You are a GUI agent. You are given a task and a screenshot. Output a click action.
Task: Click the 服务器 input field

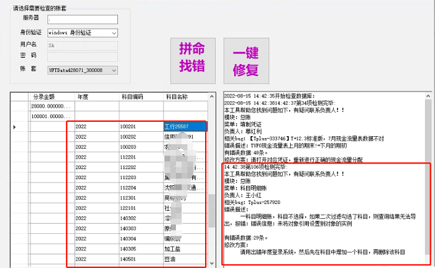click(x=83, y=19)
